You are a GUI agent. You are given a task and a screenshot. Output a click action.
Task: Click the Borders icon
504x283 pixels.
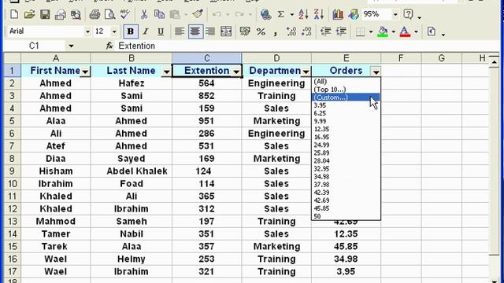click(360, 31)
